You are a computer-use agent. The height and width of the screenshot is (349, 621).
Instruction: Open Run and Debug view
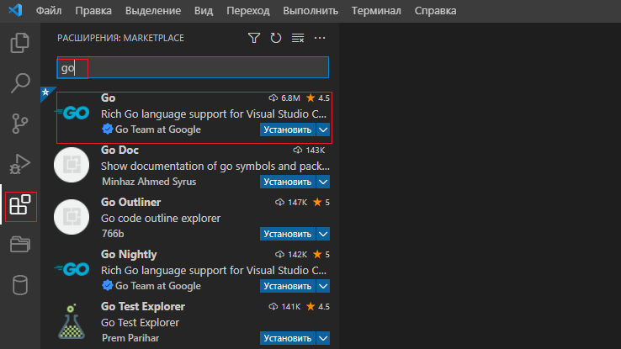pyautogui.click(x=20, y=164)
